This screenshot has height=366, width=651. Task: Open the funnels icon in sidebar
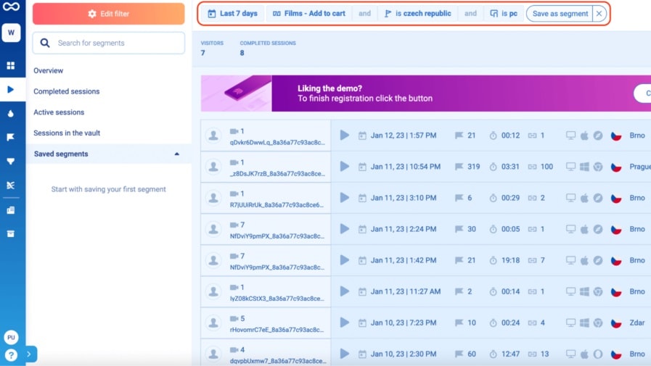pos(11,161)
